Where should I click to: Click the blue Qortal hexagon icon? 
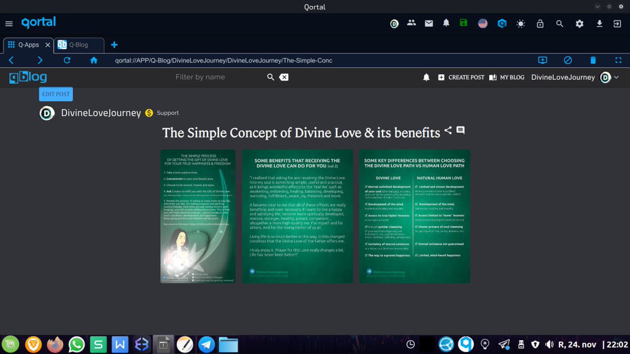(502, 24)
